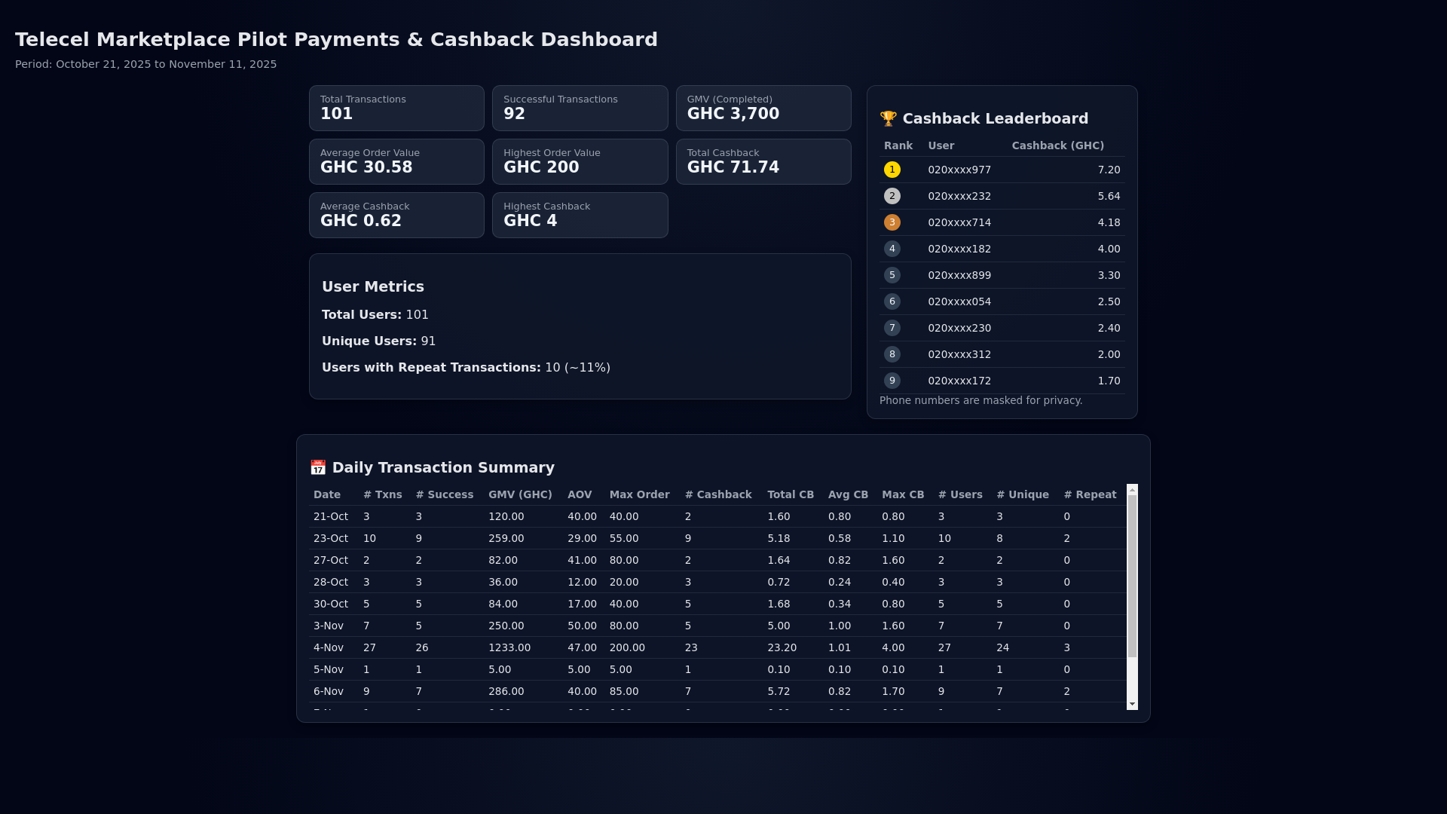Click the gold rank 1 badge
This screenshot has width=1447, height=814.
[892, 170]
